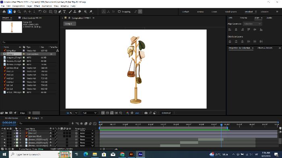Toggle lock switch for layer 6

click(10, 133)
